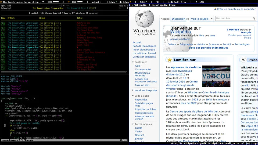Follow the épreuves de skeleton link
This screenshot has height=145, width=258.
[x=186, y=67]
